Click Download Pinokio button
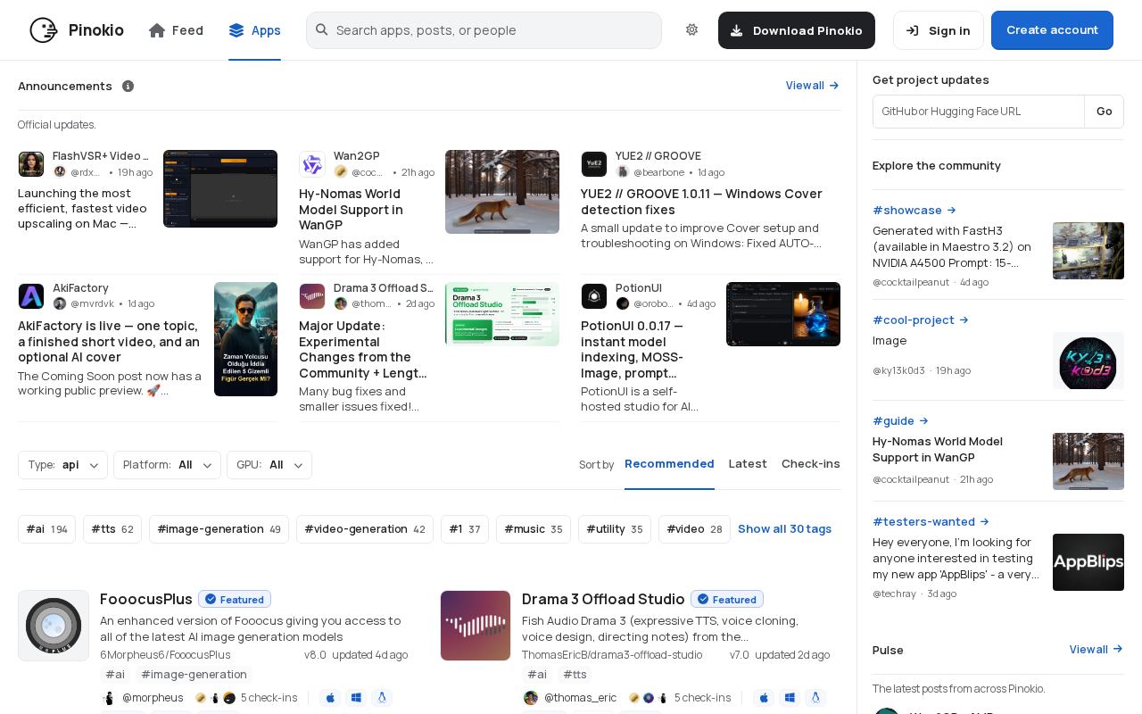Screen dimensions: 1142x714 pyautogui.click(x=797, y=30)
